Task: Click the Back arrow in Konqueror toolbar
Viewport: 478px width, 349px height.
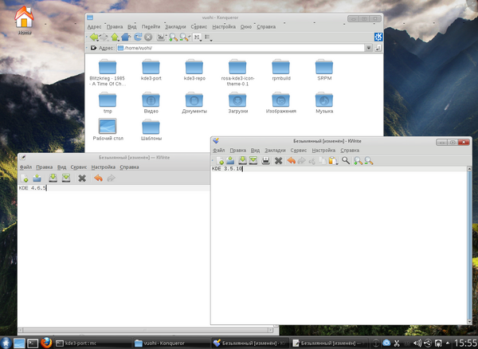Action: click(94, 37)
